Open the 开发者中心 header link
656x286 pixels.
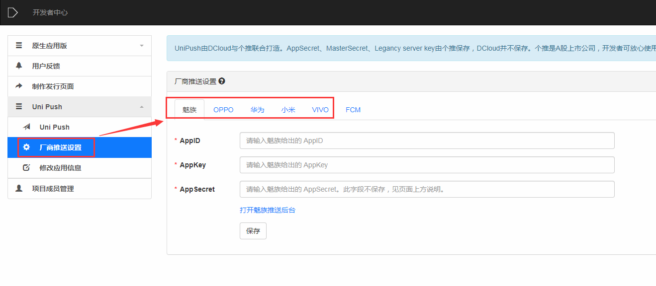click(50, 12)
